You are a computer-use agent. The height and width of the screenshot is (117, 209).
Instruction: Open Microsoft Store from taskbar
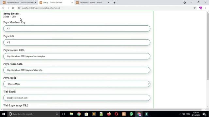coord(86,114)
